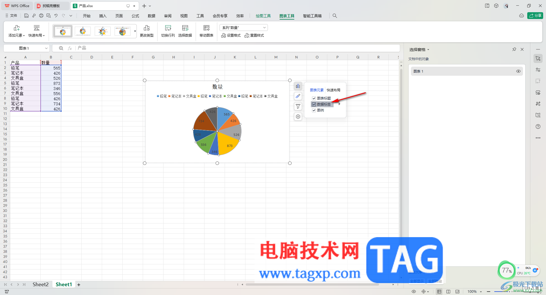Pin the selection pane
The height and width of the screenshot is (295, 546).
514,49
